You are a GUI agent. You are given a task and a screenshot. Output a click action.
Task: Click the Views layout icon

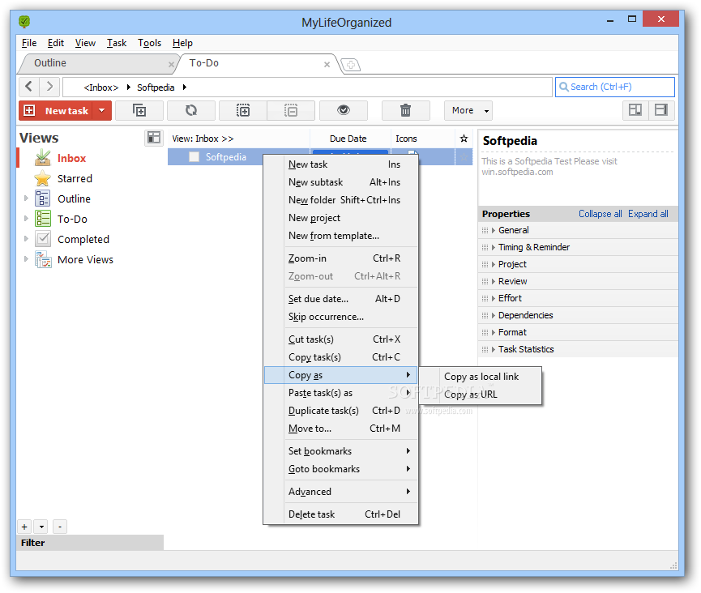[x=154, y=138]
